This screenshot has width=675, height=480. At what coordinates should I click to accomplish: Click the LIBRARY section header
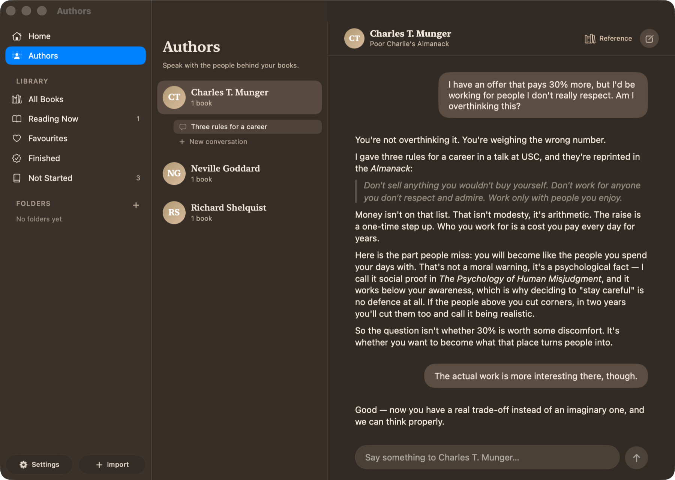pos(32,81)
